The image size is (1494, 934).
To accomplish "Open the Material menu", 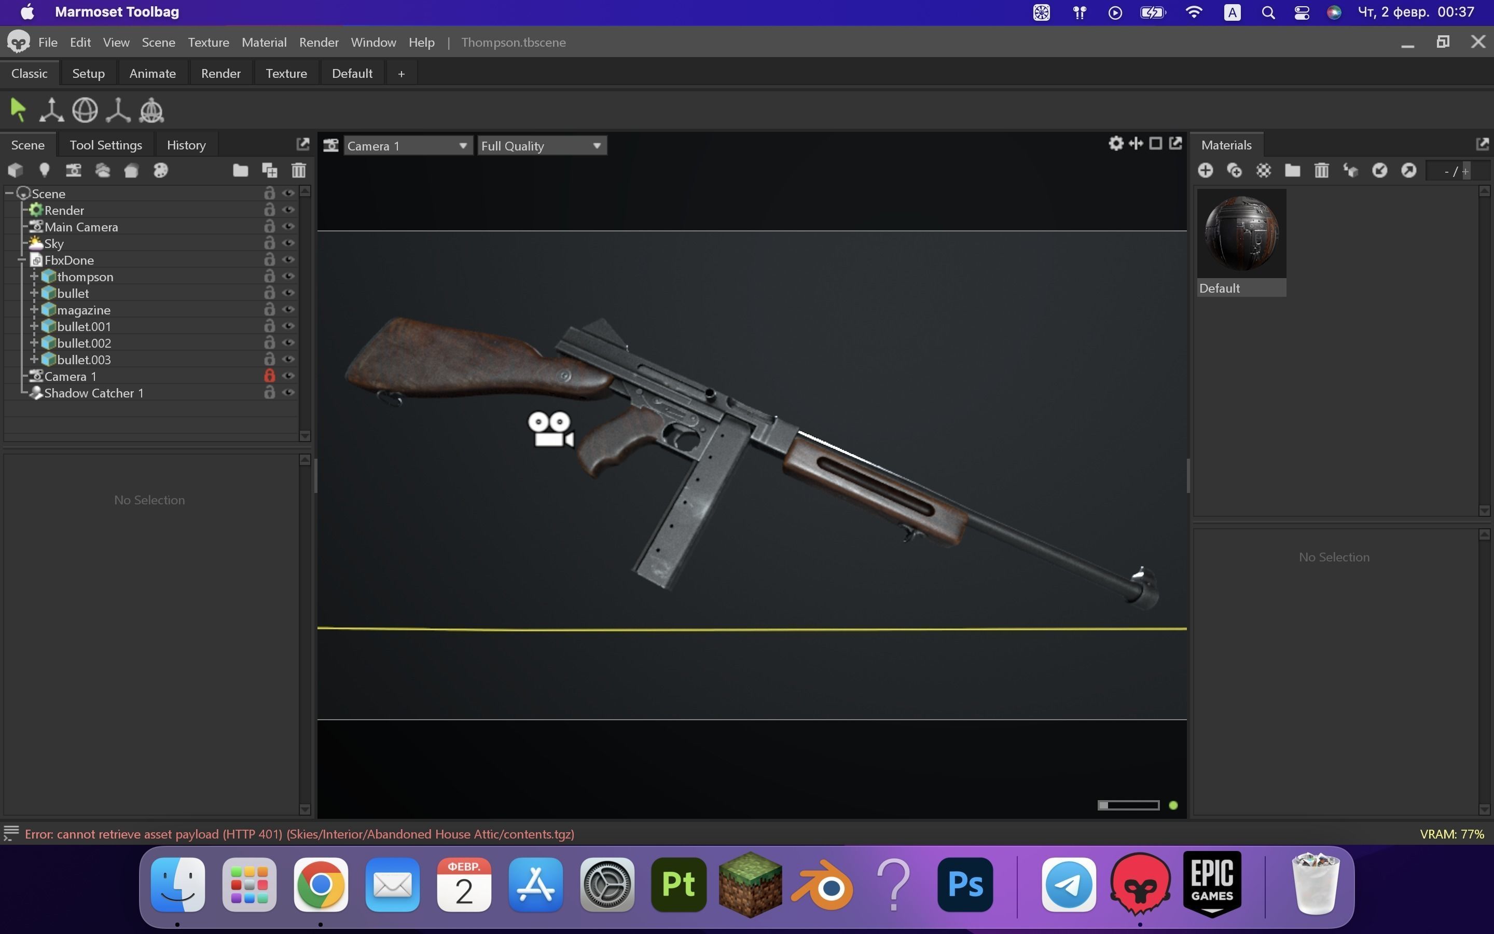I will (x=264, y=42).
